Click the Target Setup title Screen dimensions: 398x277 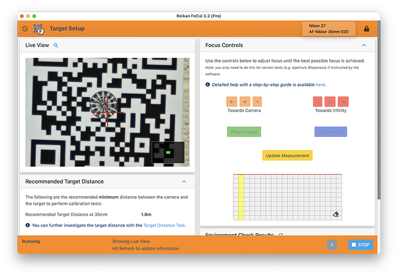(67, 29)
